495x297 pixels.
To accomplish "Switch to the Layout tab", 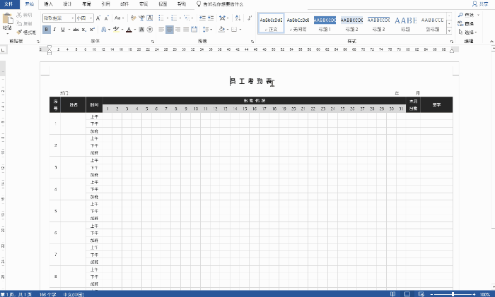I will coord(86,4).
